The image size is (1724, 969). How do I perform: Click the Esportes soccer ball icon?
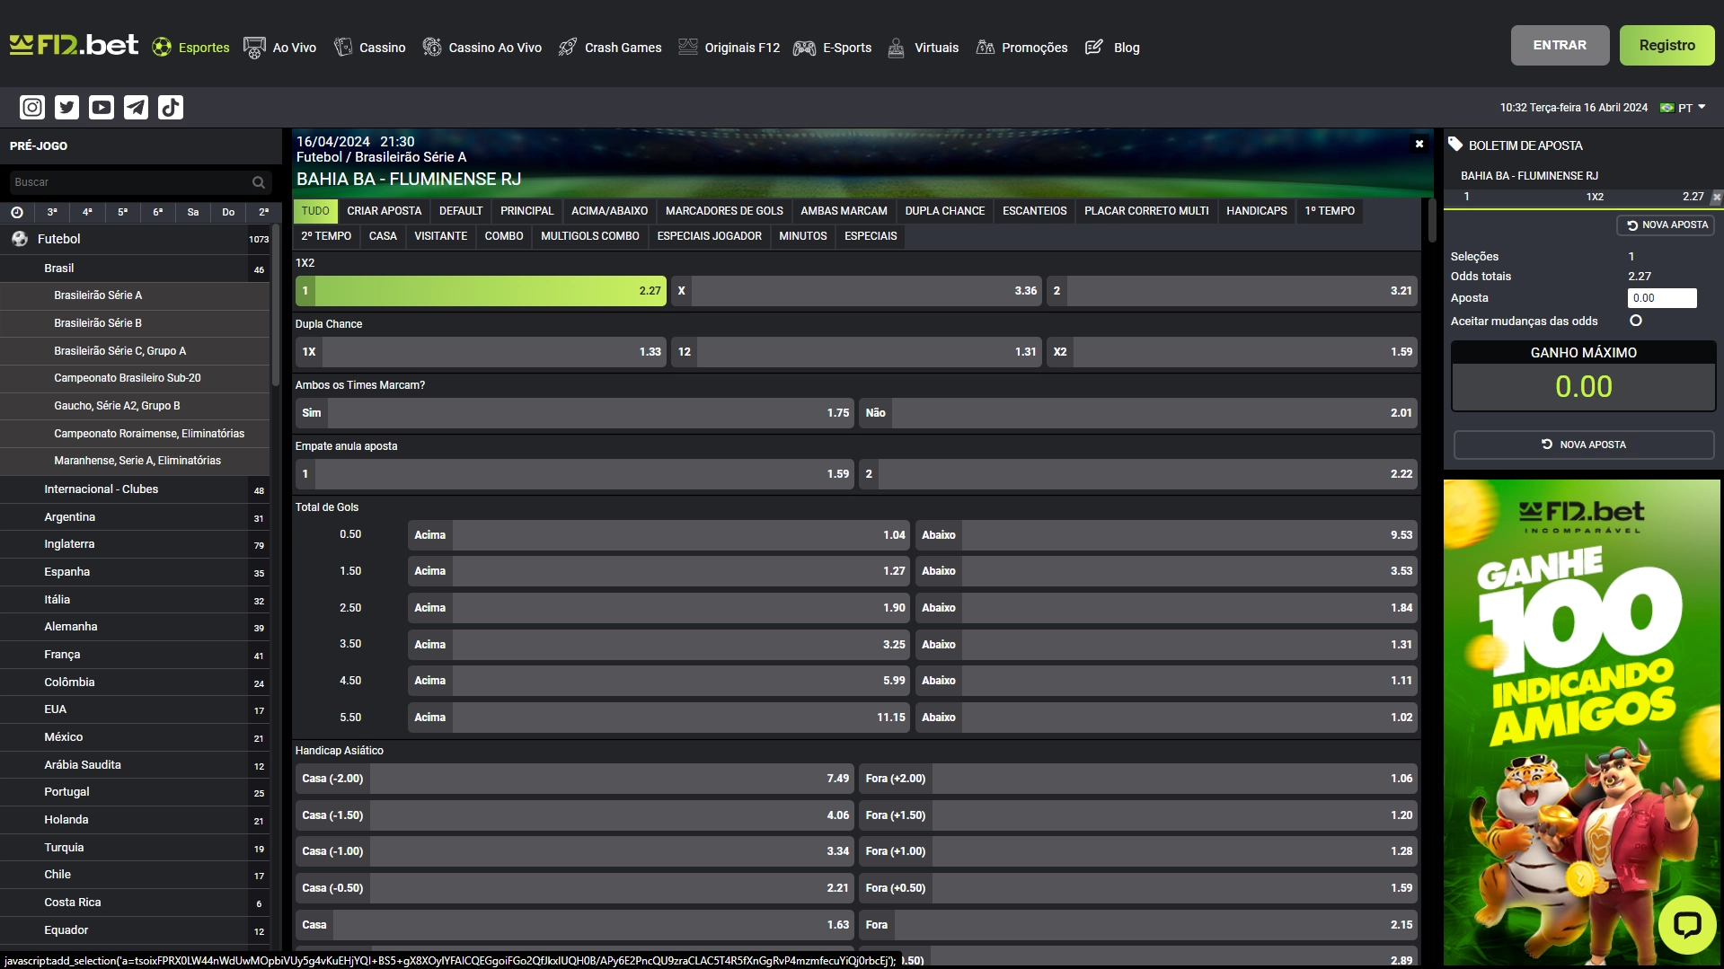162,47
